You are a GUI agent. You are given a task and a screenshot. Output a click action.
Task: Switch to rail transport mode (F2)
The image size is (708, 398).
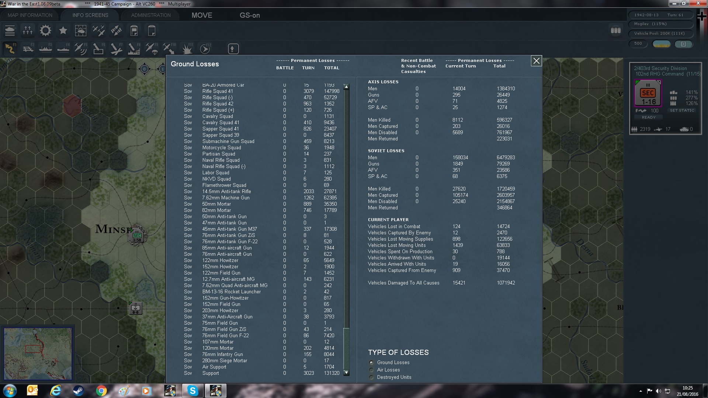click(28, 48)
